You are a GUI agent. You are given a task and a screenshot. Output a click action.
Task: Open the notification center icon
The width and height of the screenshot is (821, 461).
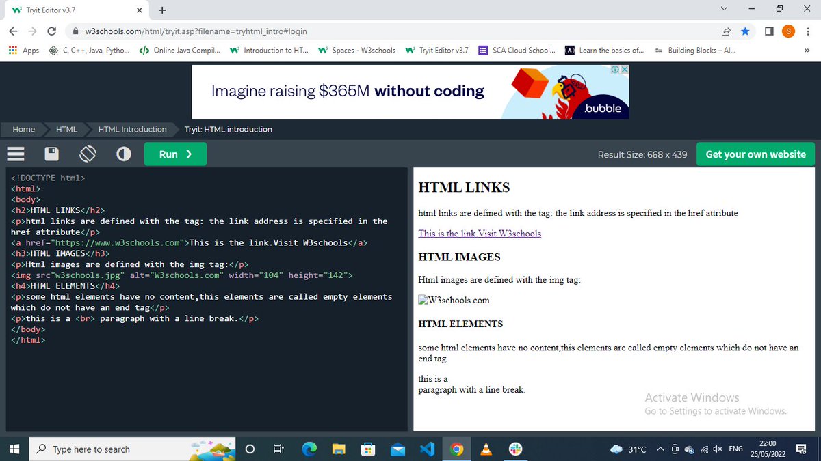(800, 449)
